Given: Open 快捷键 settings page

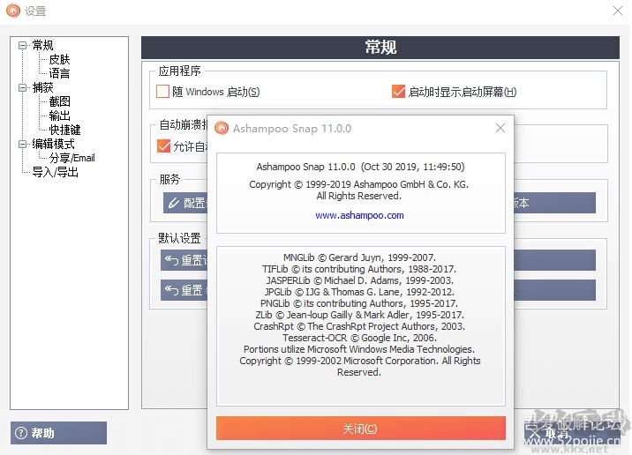Looking at the screenshot, I should click(64, 130).
